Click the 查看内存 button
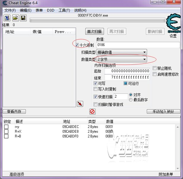The width and height of the screenshot is (183, 179). (14, 112)
